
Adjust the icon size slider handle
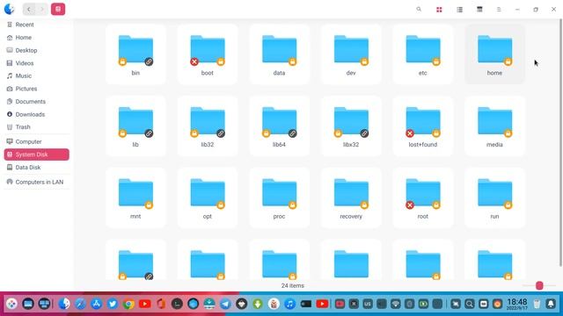539,285
